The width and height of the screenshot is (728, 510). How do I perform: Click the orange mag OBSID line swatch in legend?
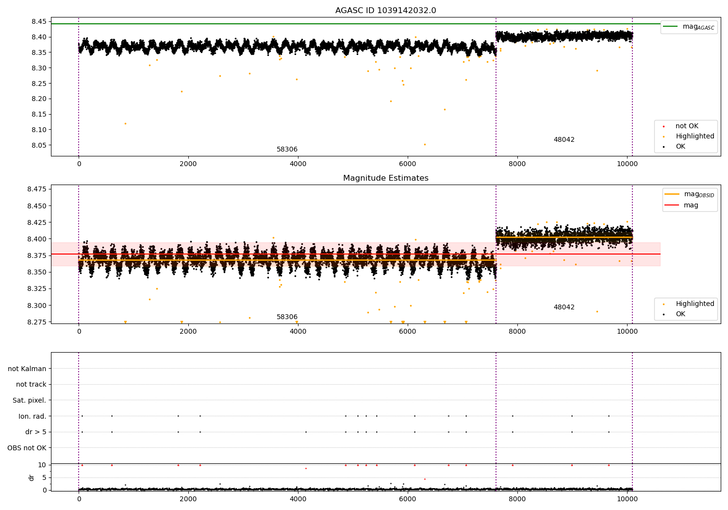click(672, 194)
